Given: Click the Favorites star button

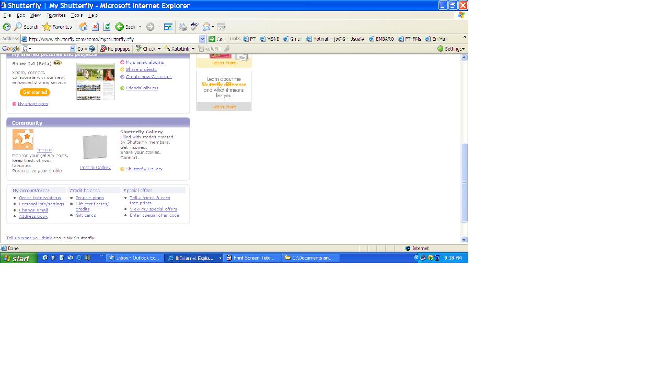Looking at the screenshot, I should click(x=57, y=27).
